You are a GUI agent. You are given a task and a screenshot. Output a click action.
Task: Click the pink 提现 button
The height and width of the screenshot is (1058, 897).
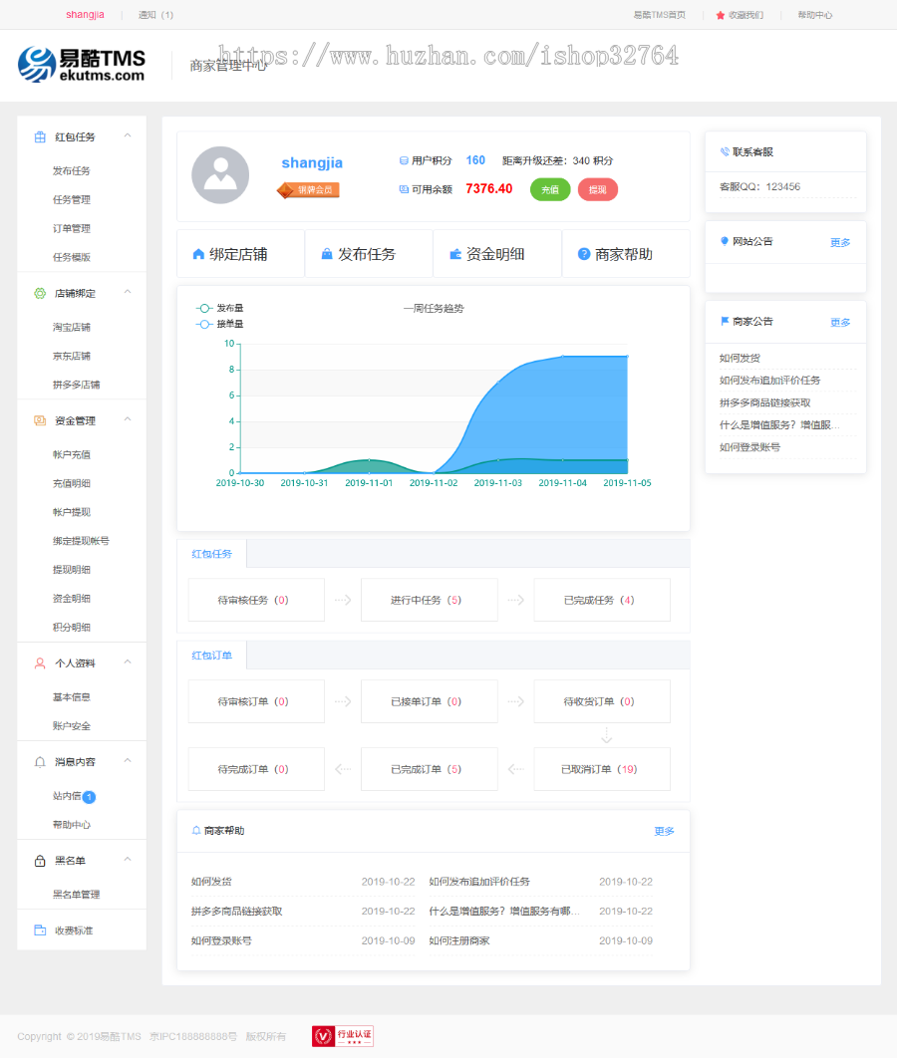click(597, 188)
